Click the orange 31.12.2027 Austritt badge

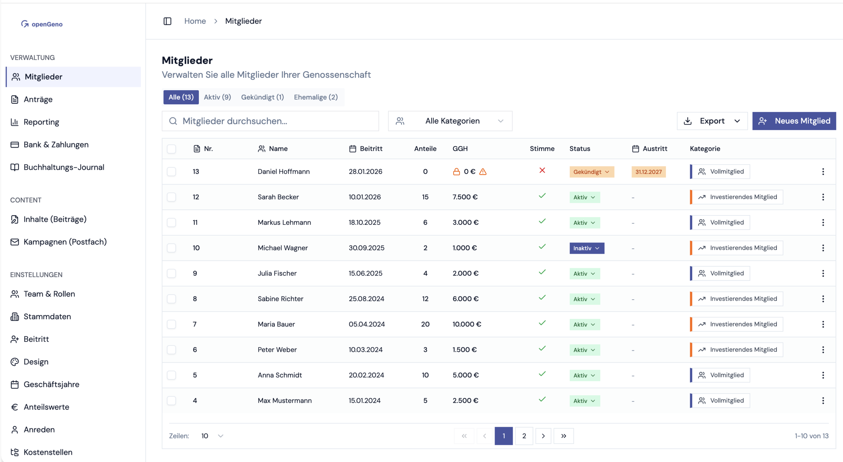(648, 172)
